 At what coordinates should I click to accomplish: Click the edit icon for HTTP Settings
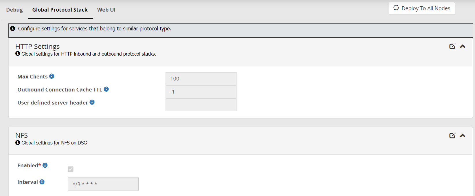452,46
